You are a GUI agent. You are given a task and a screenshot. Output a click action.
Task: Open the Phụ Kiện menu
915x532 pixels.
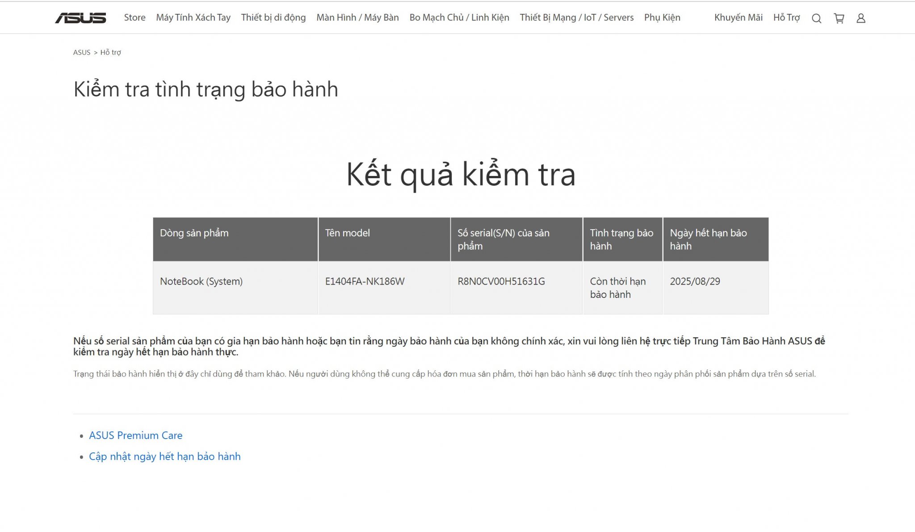(x=662, y=17)
